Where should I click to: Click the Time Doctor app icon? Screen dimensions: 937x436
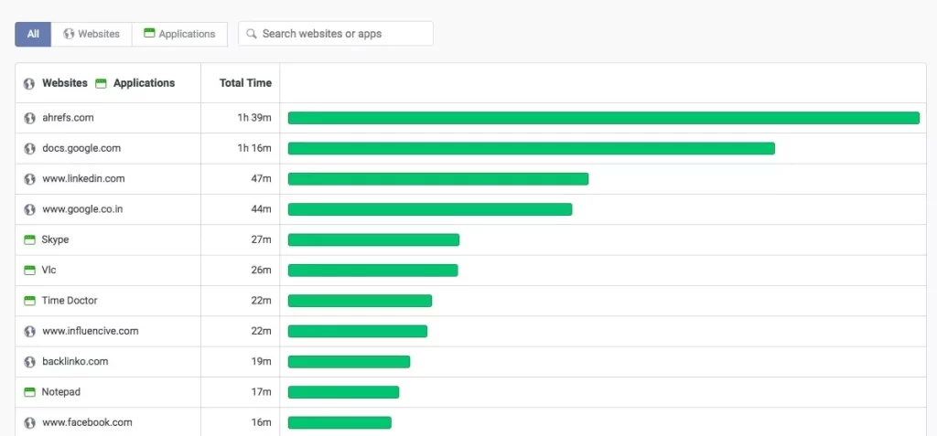pyautogui.click(x=29, y=301)
